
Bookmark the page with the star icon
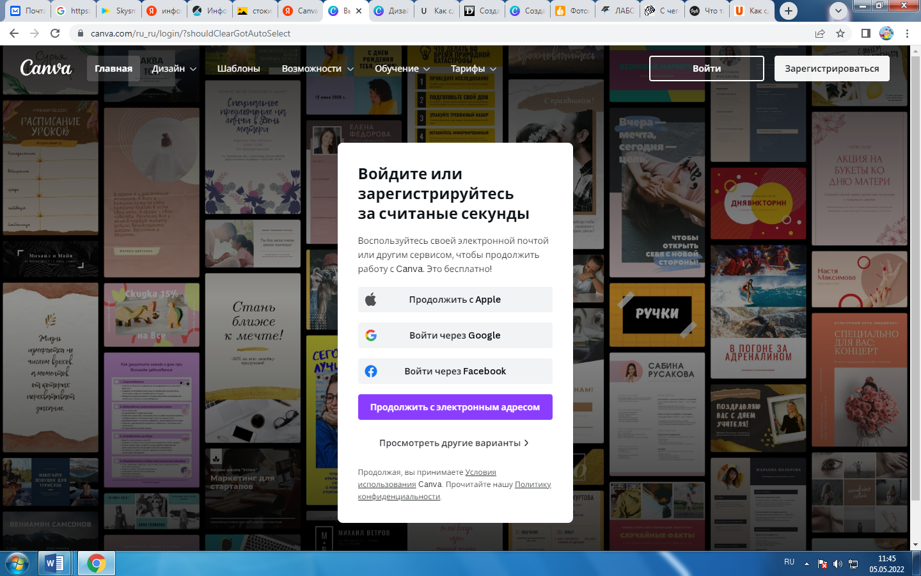pos(840,33)
